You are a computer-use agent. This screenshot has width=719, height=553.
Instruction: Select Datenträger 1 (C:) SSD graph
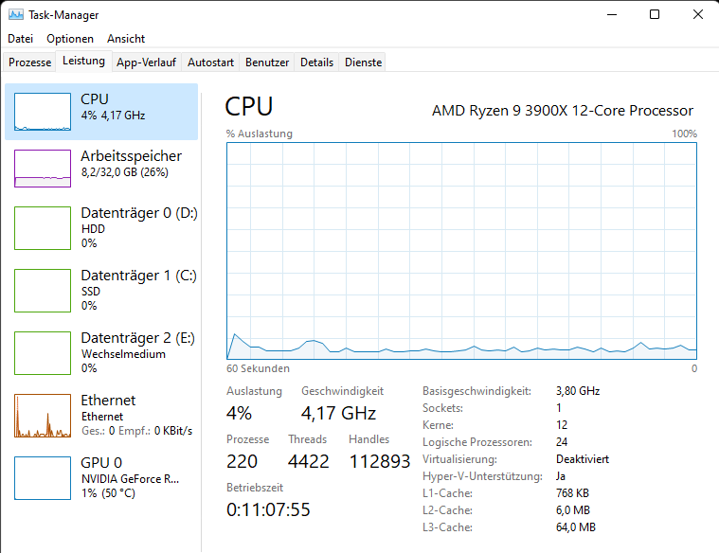pyautogui.click(x=43, y=290)
